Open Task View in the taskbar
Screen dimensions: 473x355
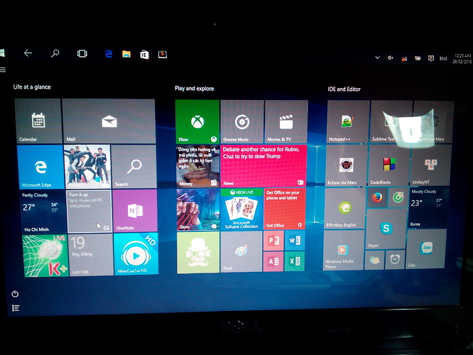[x=82, y=54]
